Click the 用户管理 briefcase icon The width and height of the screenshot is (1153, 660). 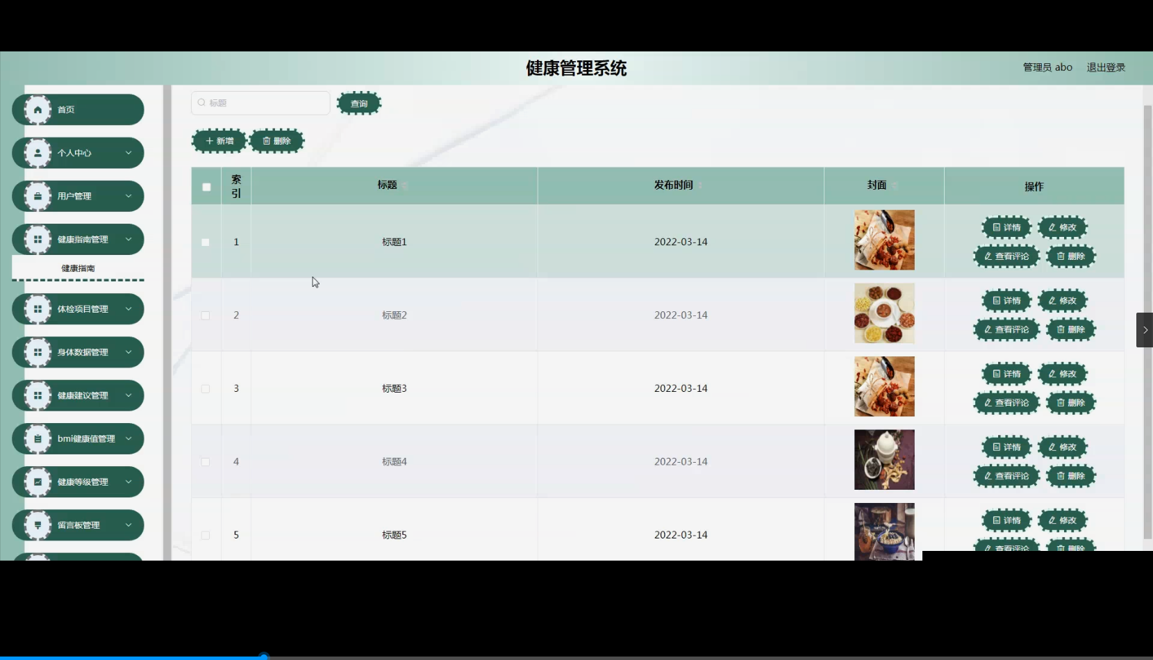click(x=38, y=196)
